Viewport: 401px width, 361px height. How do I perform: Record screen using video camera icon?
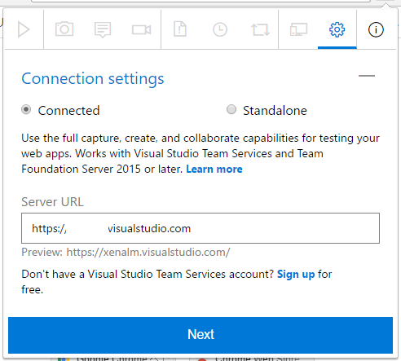click(141, 29)
